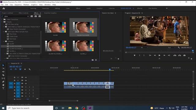
Task: Open the Markers menu
Action: pos(26,5)
